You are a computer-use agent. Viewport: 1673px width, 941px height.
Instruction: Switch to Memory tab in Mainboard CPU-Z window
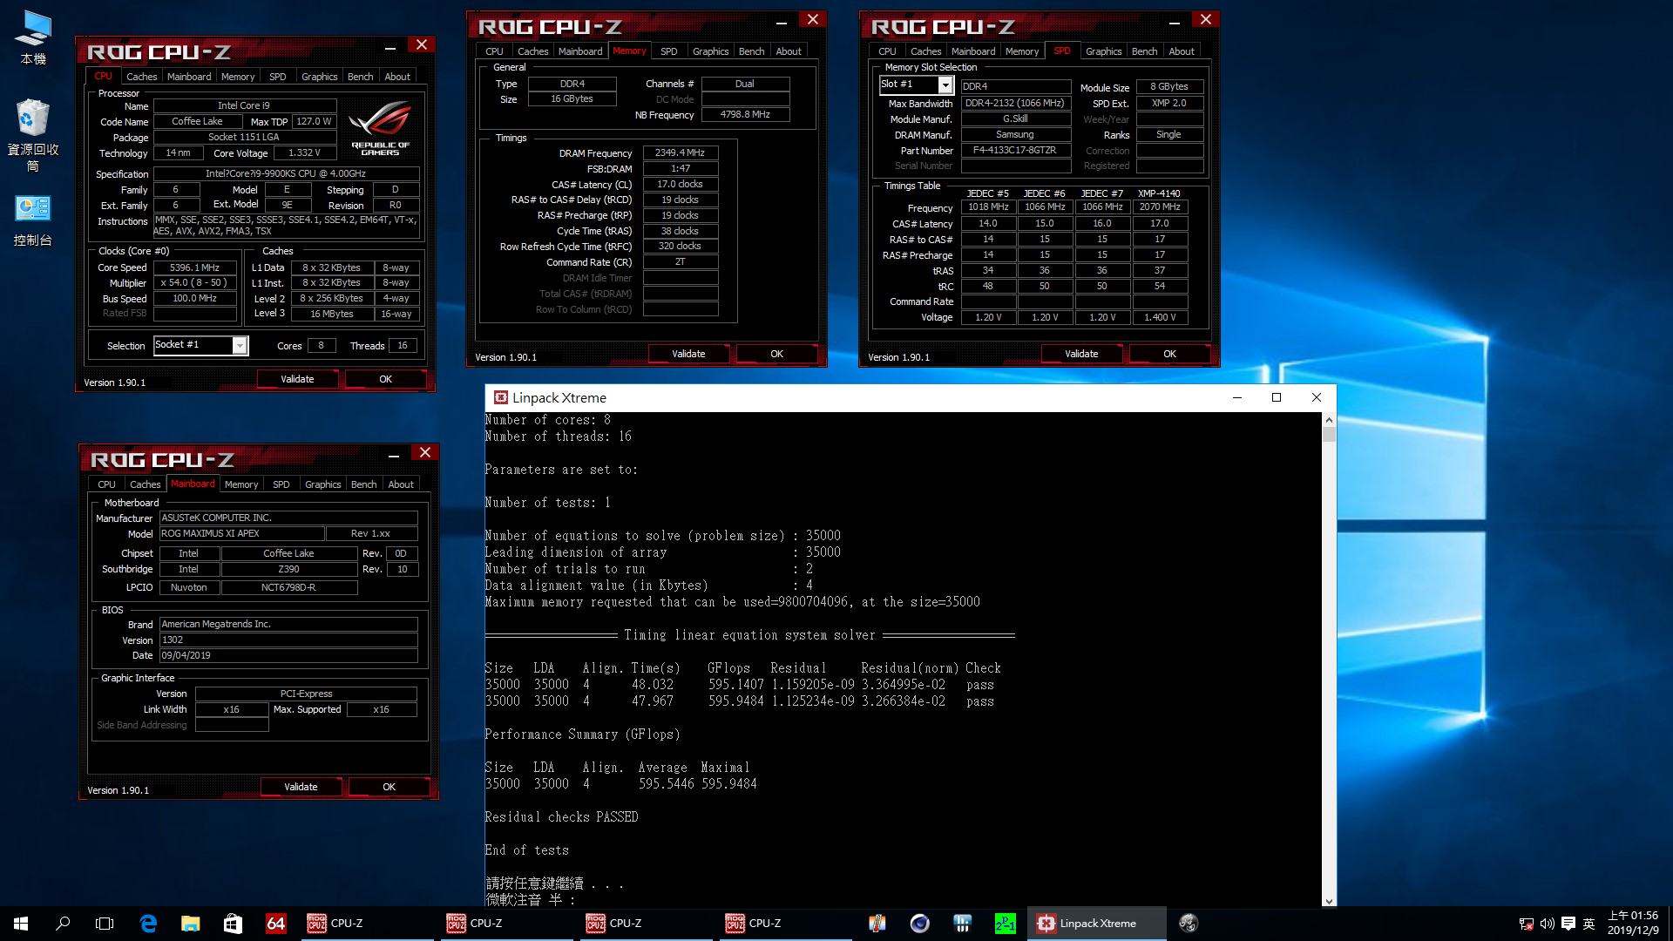(x=240, y=484)
